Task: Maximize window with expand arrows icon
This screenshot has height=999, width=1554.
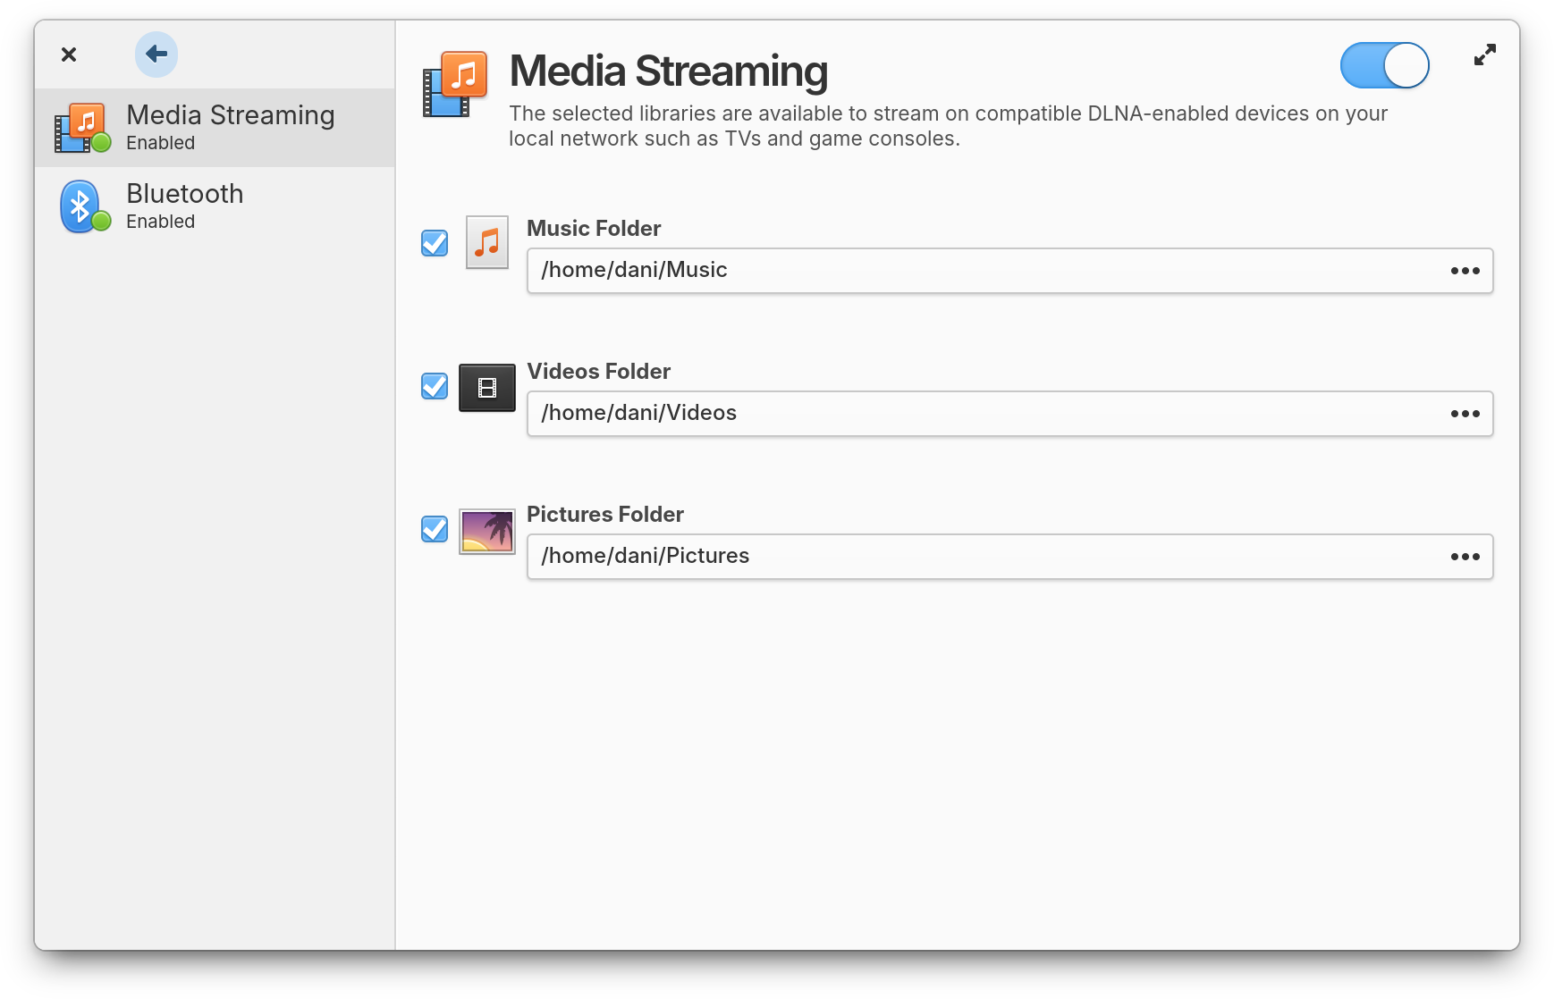Action: pyautogui.click(x=1484, y=55)
